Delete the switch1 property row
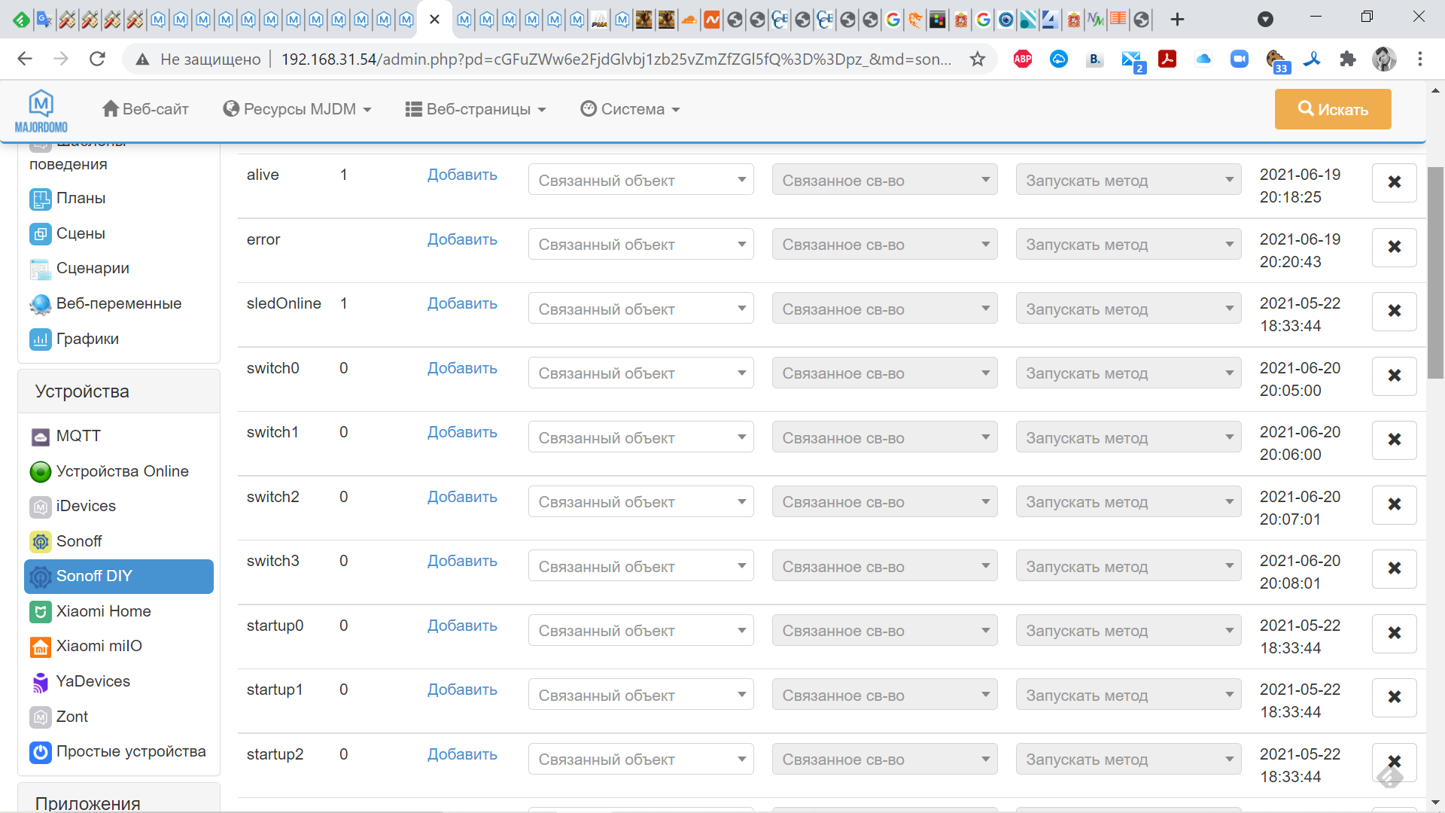Image resolution: width=1445 pixels, height=813 pixels. coord(1394,440)
